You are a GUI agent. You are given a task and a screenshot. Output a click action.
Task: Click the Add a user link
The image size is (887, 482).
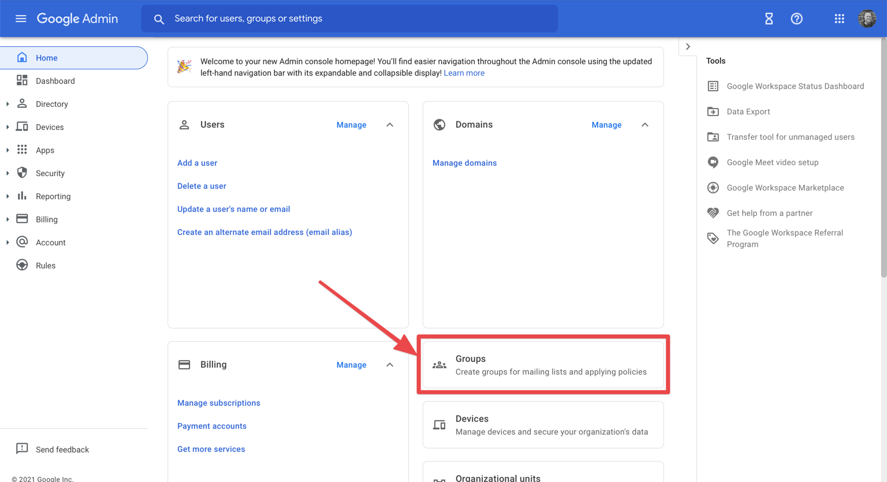pos(197,163)
